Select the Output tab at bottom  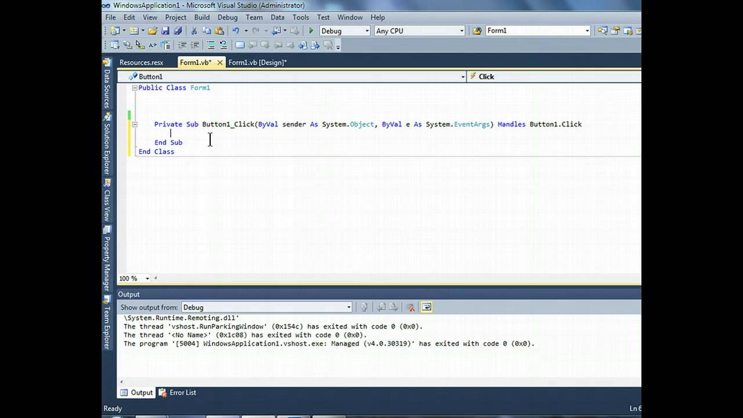(x=136, y=393)
